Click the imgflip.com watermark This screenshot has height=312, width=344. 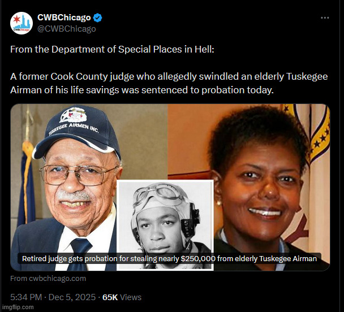[17, 307]
